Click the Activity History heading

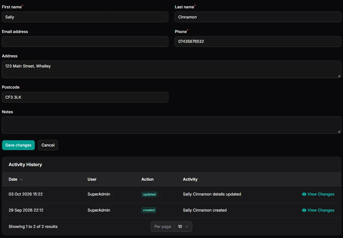point(25,165)
